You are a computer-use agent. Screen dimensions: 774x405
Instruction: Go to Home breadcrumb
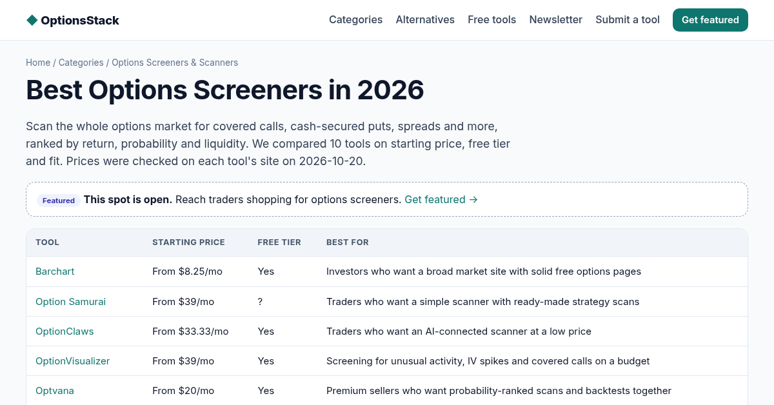click(38, 63)
